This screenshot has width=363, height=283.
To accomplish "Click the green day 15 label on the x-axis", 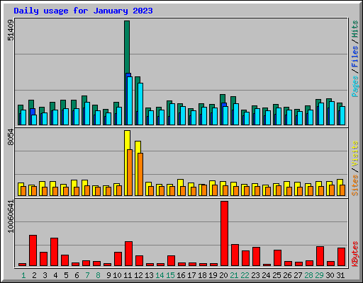I will 170,275.
